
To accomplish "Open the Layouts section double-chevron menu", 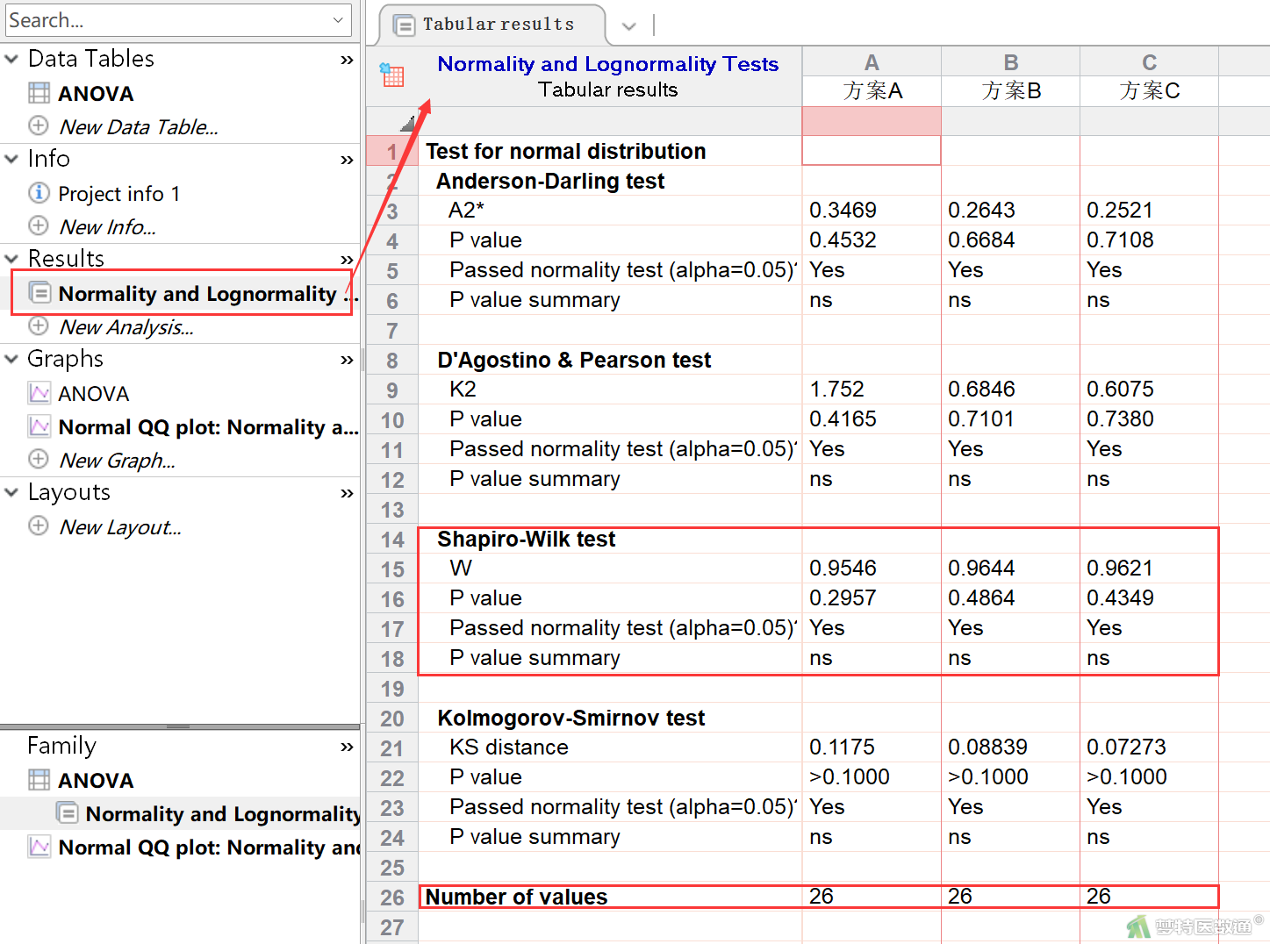I will (x=347, y=493).
